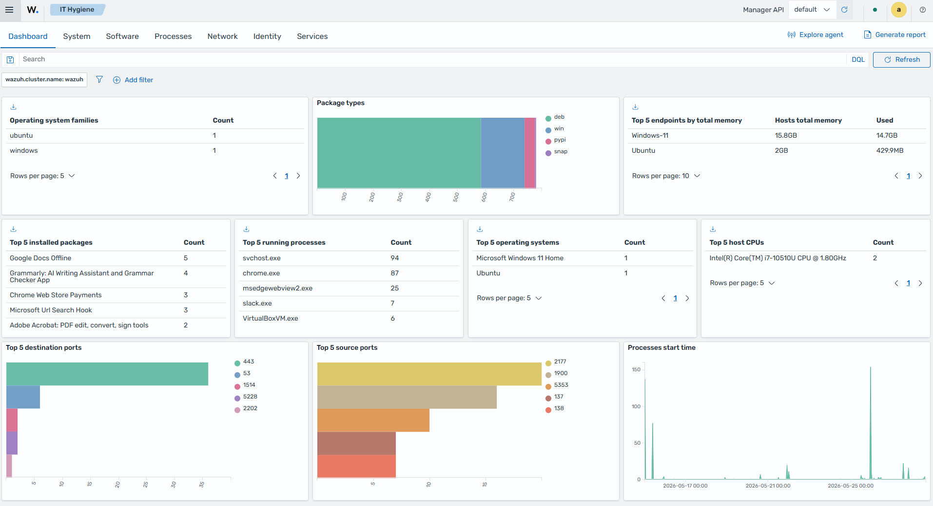Open Rows per page: 10 dropdown

666,176
